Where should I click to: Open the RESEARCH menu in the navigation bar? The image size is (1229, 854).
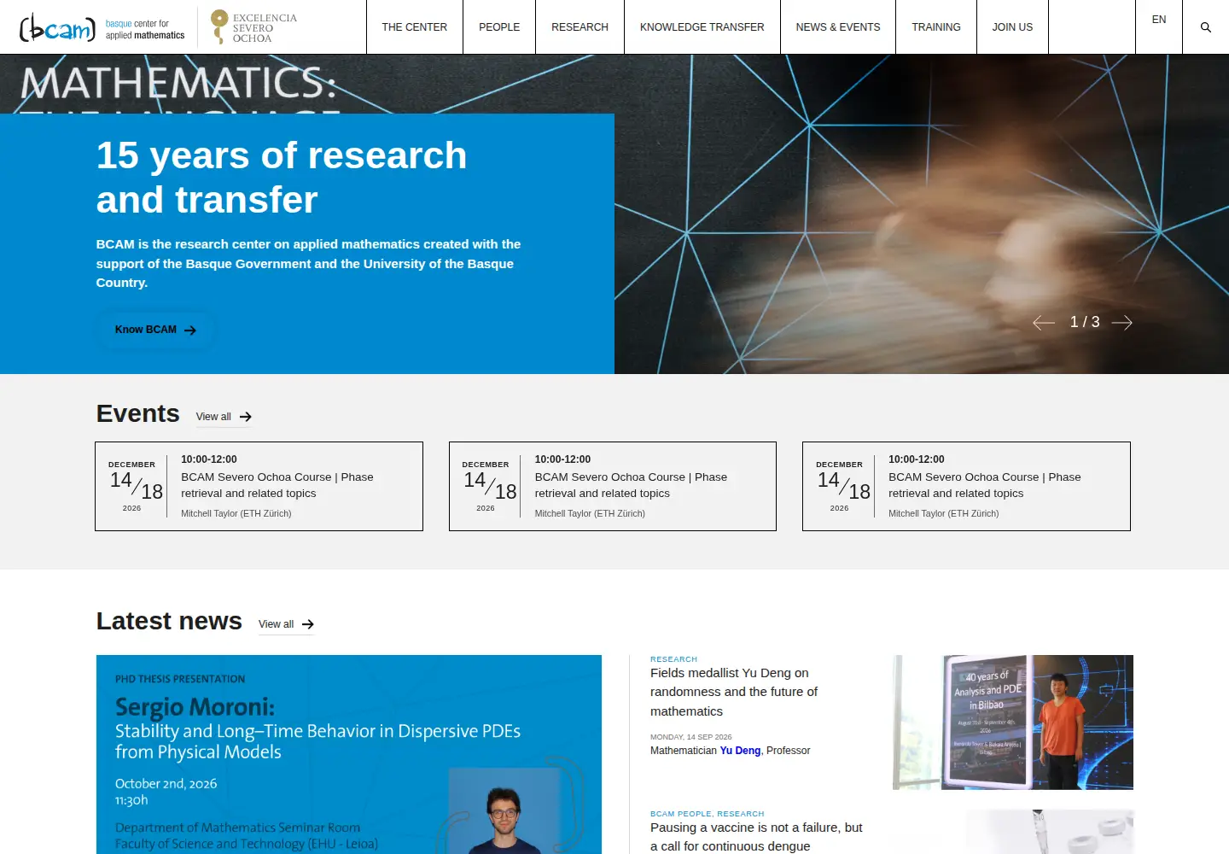pyautogui.click(x=580, y=27)
